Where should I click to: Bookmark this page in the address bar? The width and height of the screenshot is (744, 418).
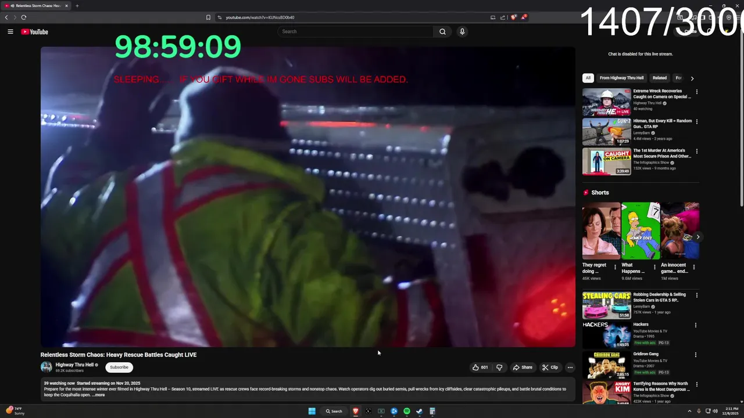point(208,17)
